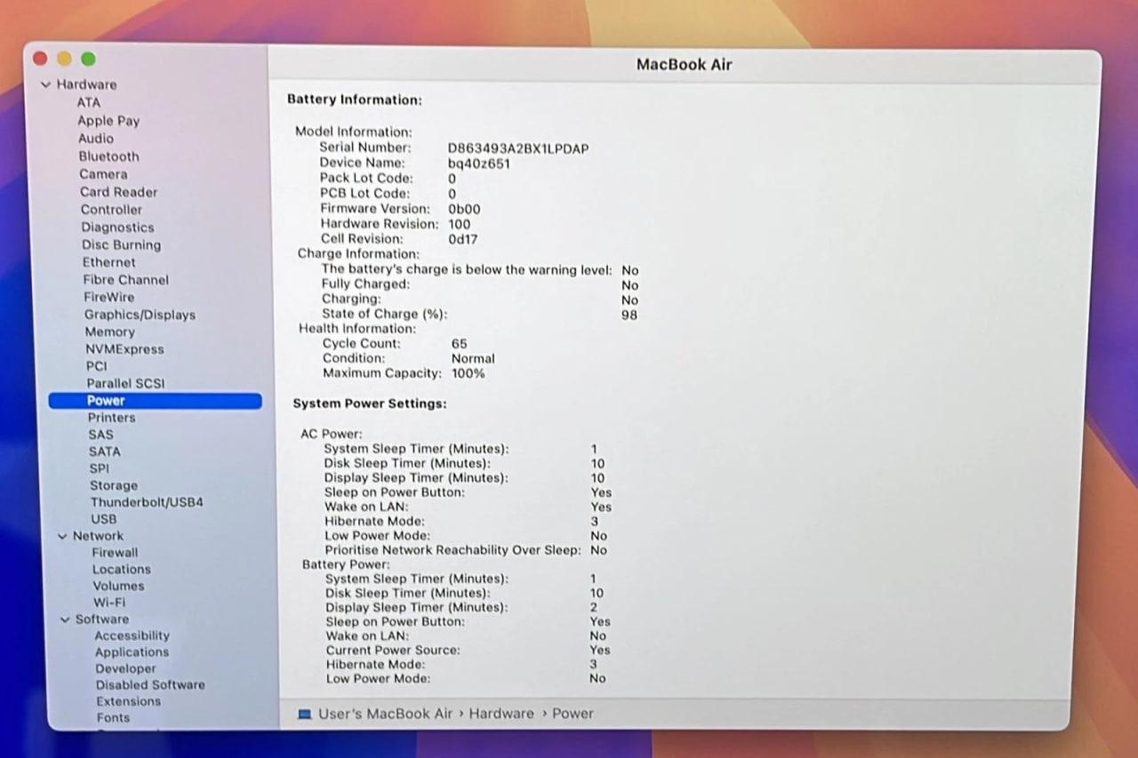Open Wi-Fi under Network
The image size is (1138, 758).
tap(109, 602)
